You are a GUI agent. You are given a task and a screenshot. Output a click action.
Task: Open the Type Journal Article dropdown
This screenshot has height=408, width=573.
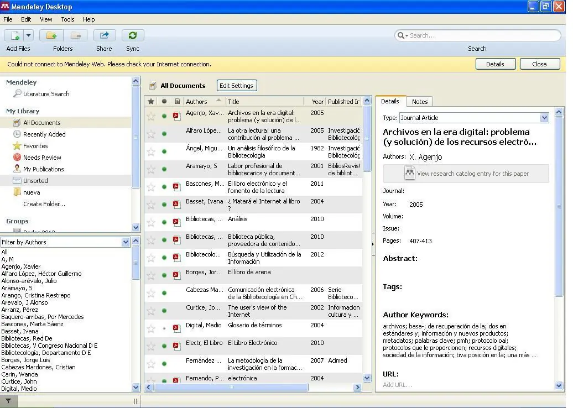[x=474, y=118]
